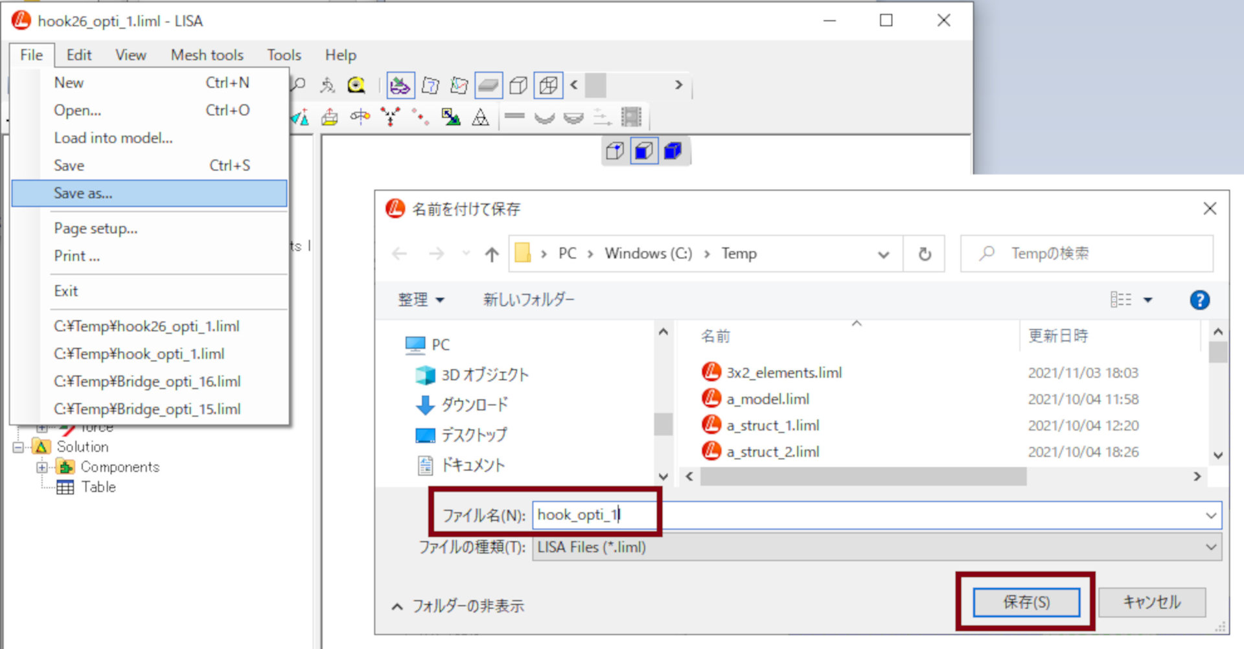The width and height of the screenshot is (1244, 649).
Task: Collapse the Solution tree node
Action: coord(18,447)
